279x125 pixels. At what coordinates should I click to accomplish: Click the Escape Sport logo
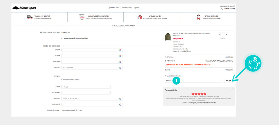pos(24,8)
